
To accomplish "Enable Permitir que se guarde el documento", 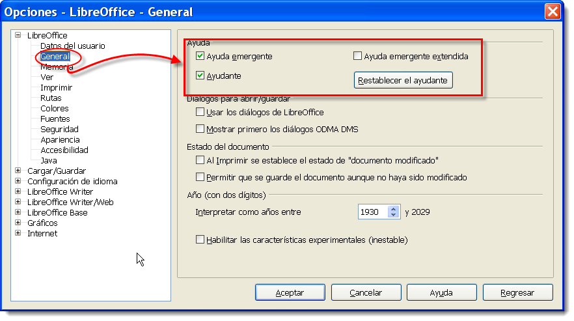I will 200,177.
